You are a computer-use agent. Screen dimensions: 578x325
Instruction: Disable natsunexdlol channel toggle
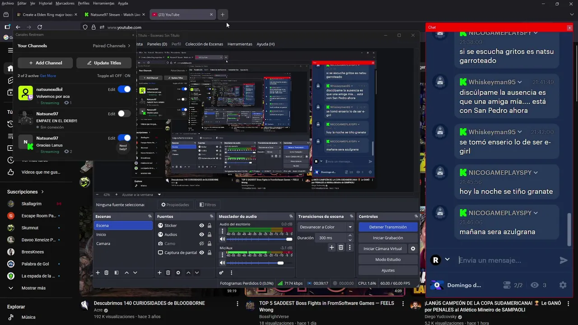tap(124, 89)
